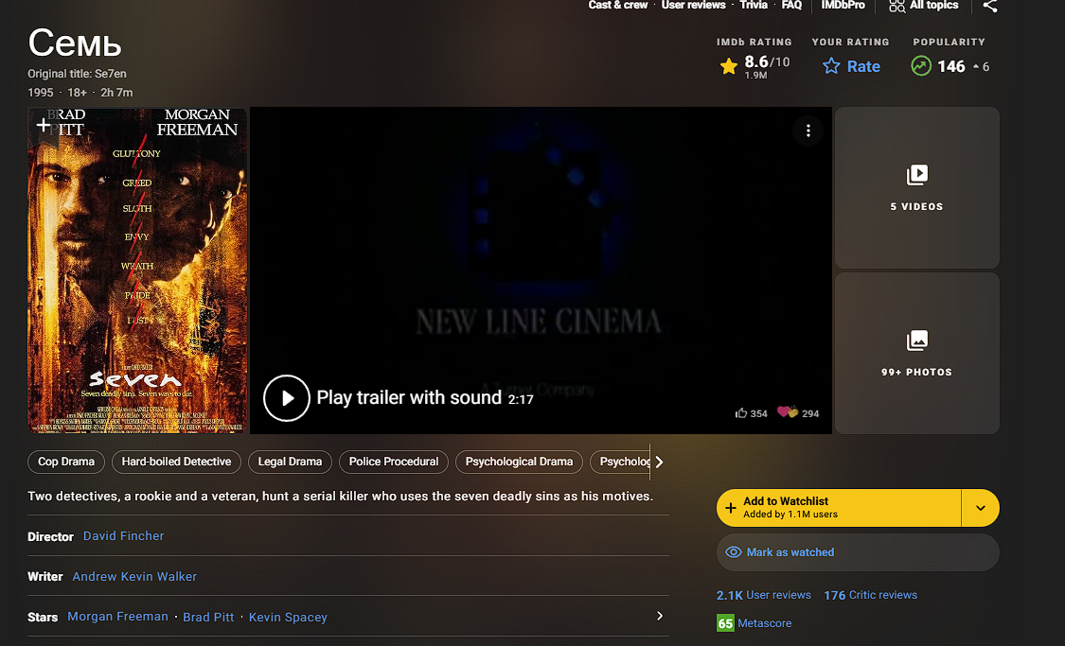Image resolution: width=1065 pixels, height=646 pixels.
Task: Expand Watchlist dropdown arrow
Action: (980, 508)
